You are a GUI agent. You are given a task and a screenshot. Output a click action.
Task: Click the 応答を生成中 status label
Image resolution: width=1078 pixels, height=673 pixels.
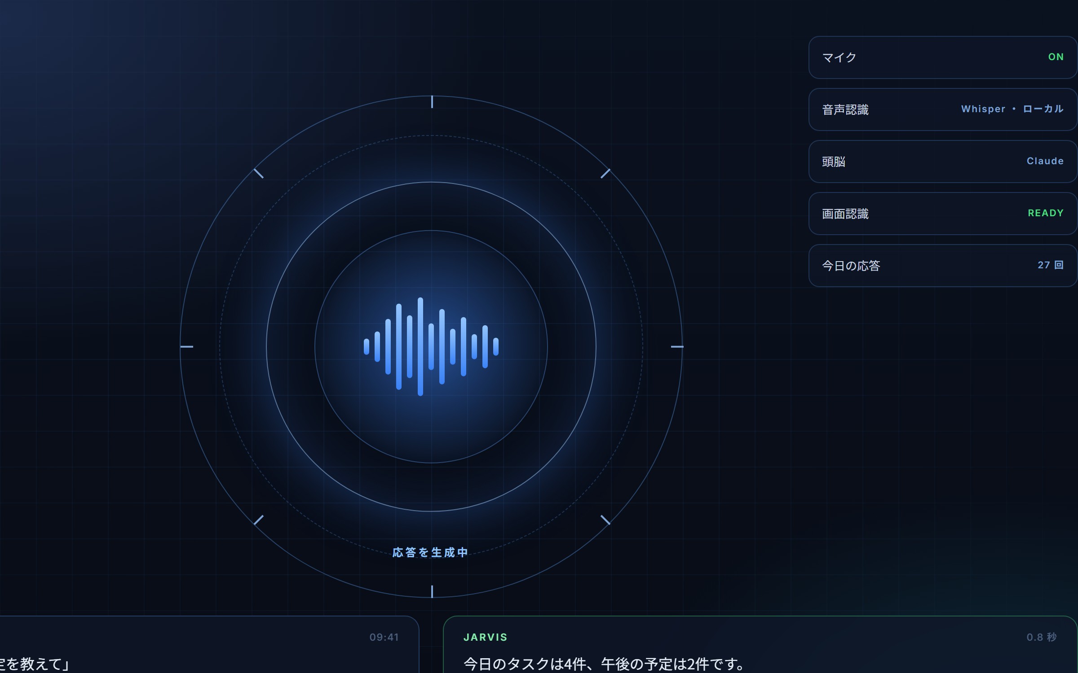click(430, 552)
